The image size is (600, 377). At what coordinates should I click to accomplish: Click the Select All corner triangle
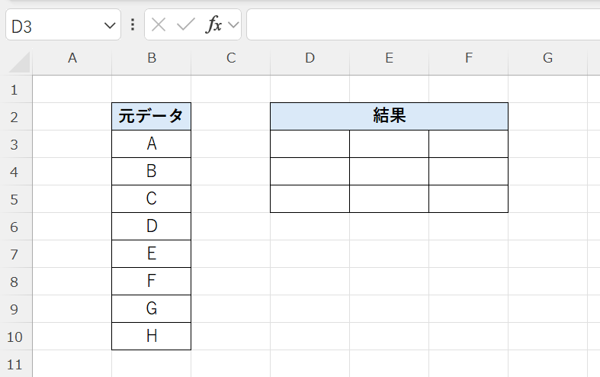tap(20, 61)
